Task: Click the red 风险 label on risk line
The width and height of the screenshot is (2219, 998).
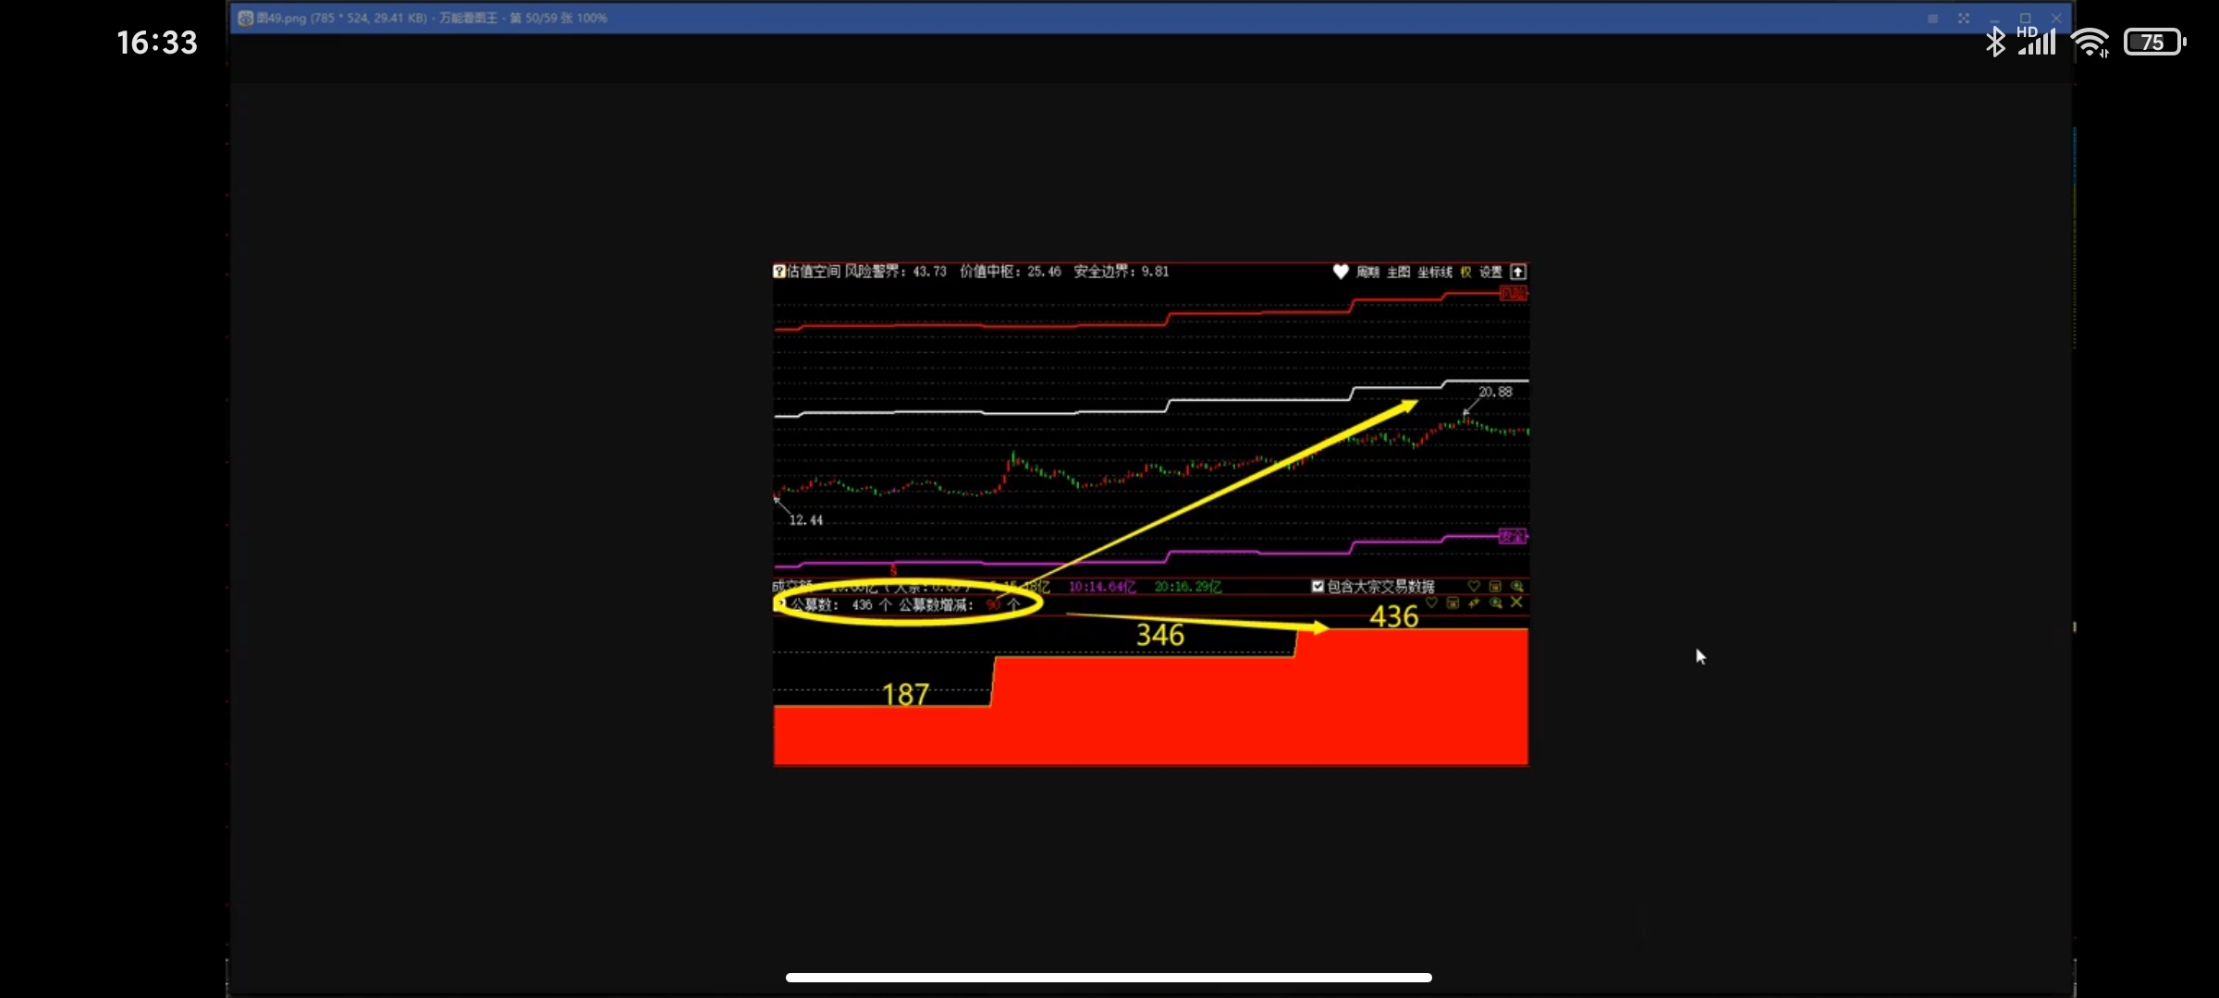Action: point(1513,294)
